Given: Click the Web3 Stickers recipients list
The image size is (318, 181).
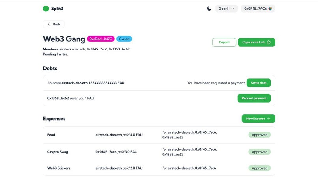Looking at the screenshot, I should 189,168.
